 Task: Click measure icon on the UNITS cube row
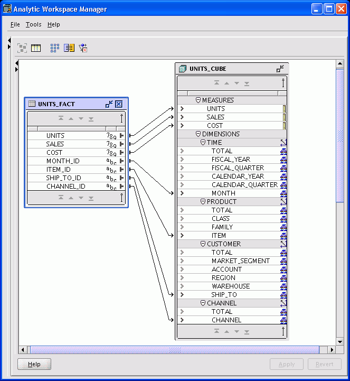(x=285, y=109)
